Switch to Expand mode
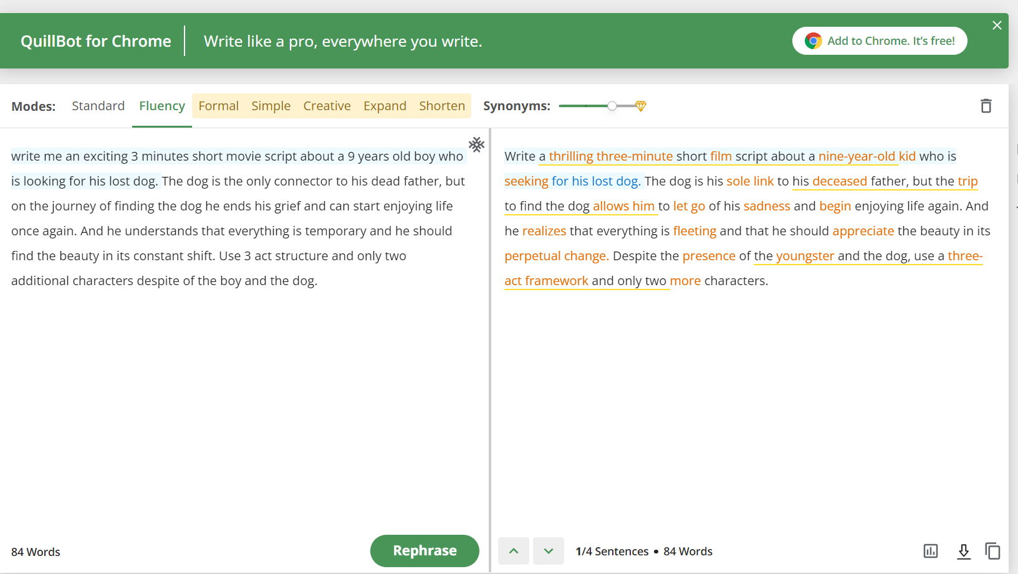The height and width of the screenshot is (574, 1018). tap(385, 106)
